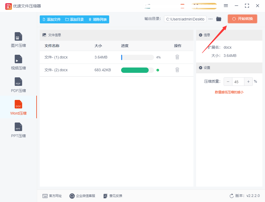Click the 操作 column header
The image size is (265, 202).
[178, 46]
